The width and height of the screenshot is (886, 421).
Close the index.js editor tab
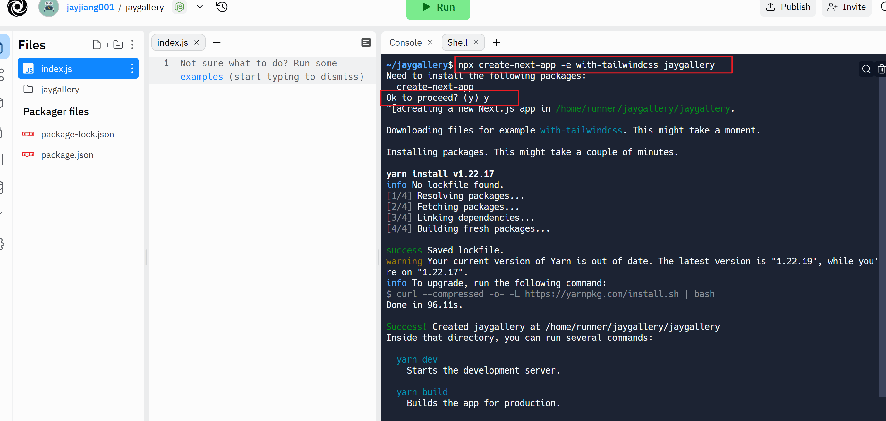point(197,42)
